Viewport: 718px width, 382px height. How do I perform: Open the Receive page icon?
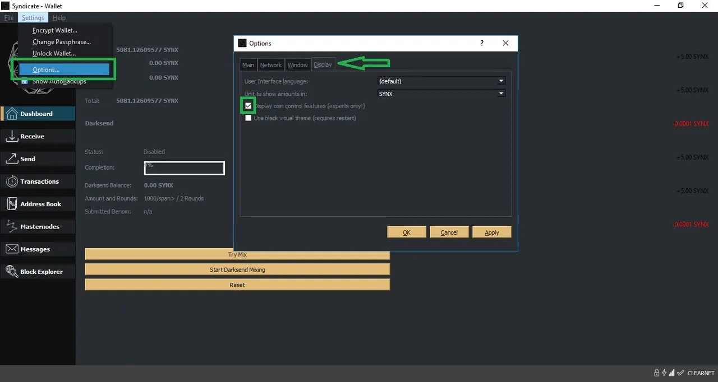(11, 136)
